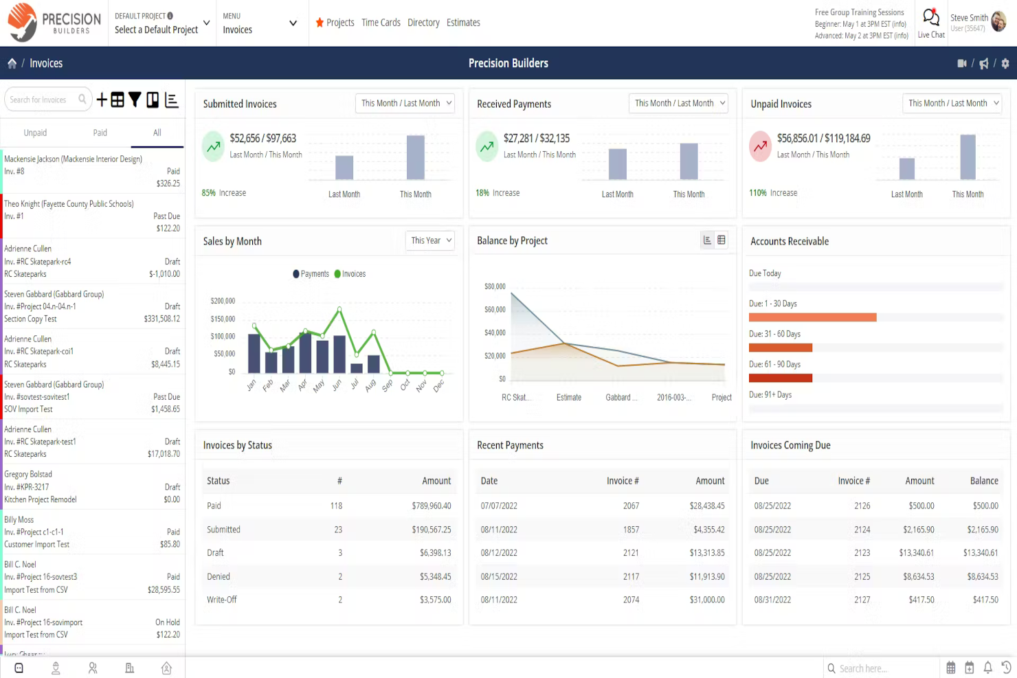Select the Unpaid tab
Screen dimensions: 1017x678
[35, 133]
